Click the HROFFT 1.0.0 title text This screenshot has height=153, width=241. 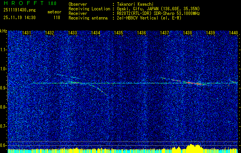pos(30,3)
